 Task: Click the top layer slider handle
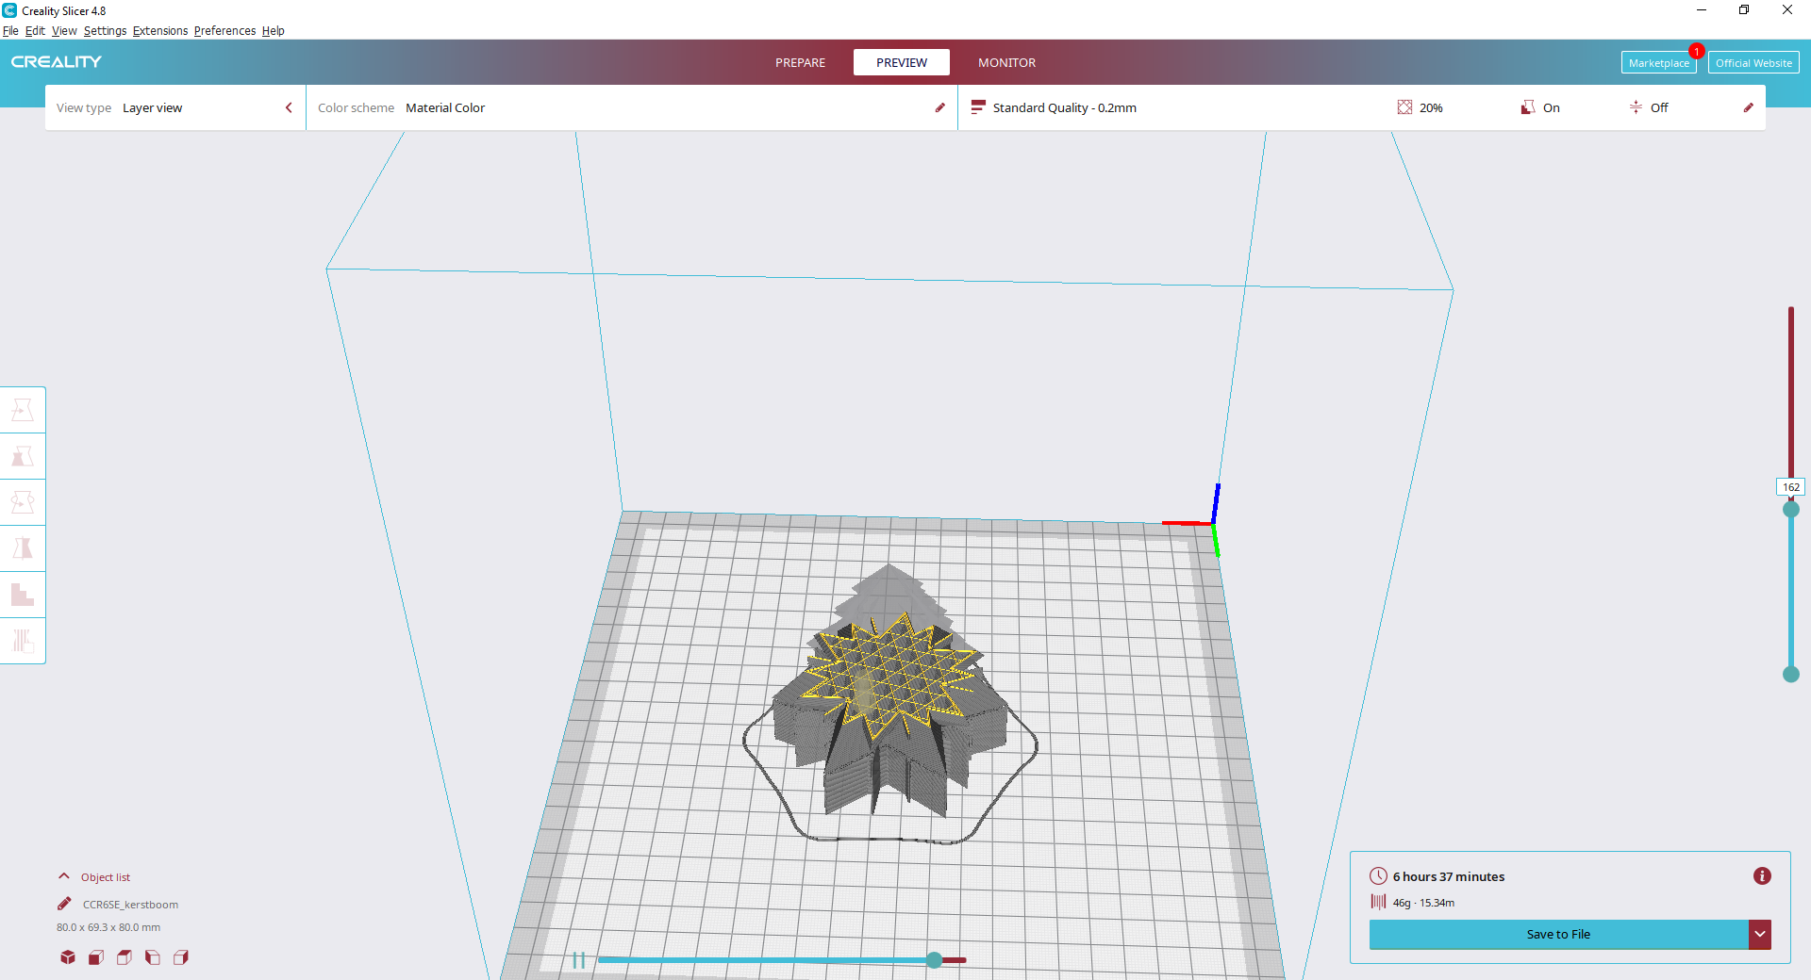click(1790, 509)
